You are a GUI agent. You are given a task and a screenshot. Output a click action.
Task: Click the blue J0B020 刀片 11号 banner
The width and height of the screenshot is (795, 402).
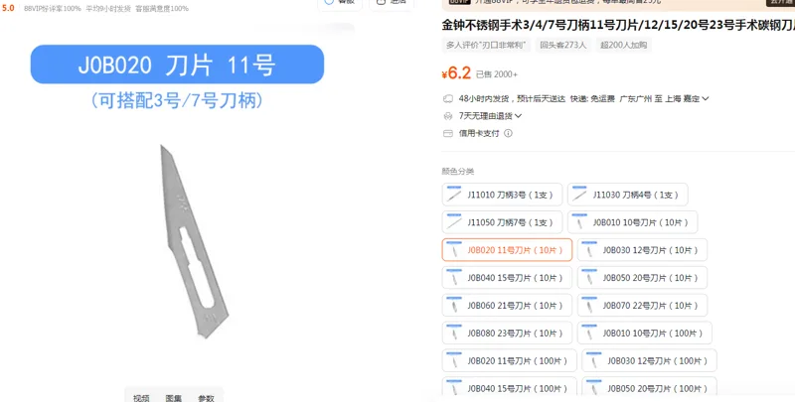[x=177, y=65]
